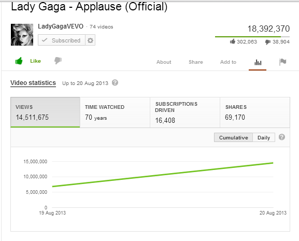The height and width of the screenshot is (241, 299).
Task: Click the flag report icon
Action: point(282,62)
